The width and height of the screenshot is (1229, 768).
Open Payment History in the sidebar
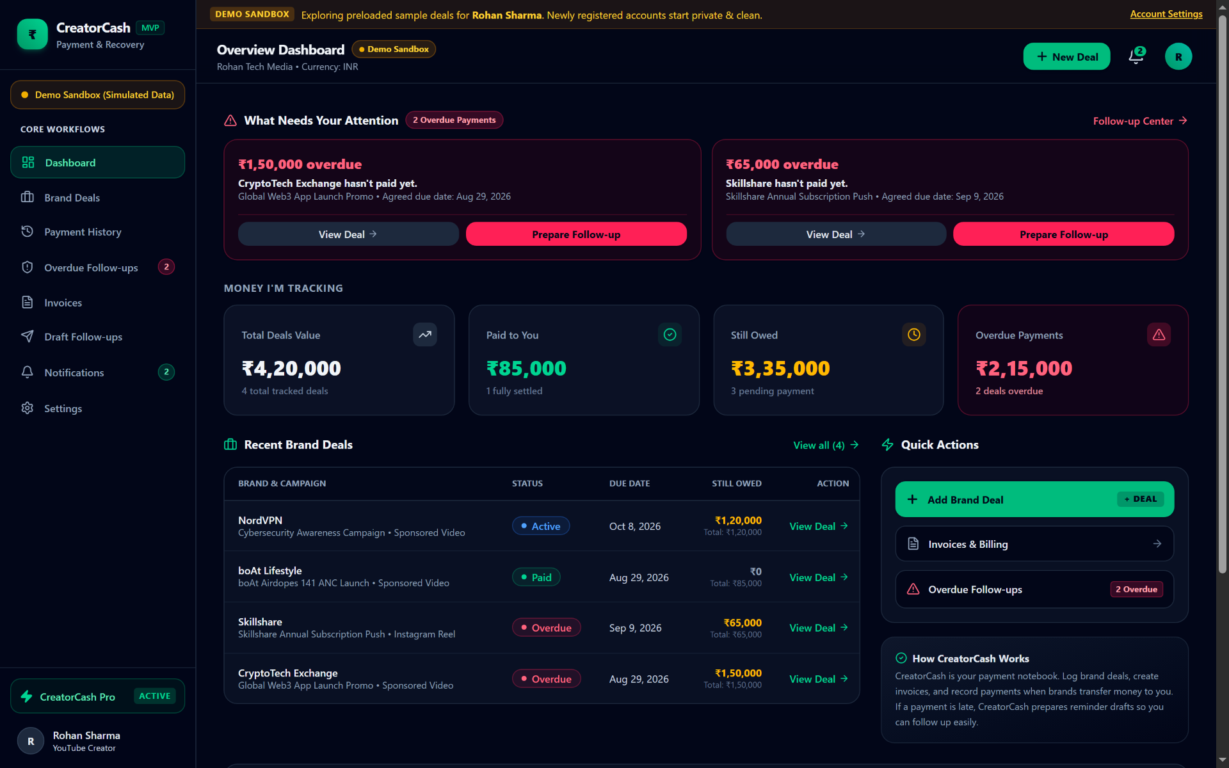point(98,232)
